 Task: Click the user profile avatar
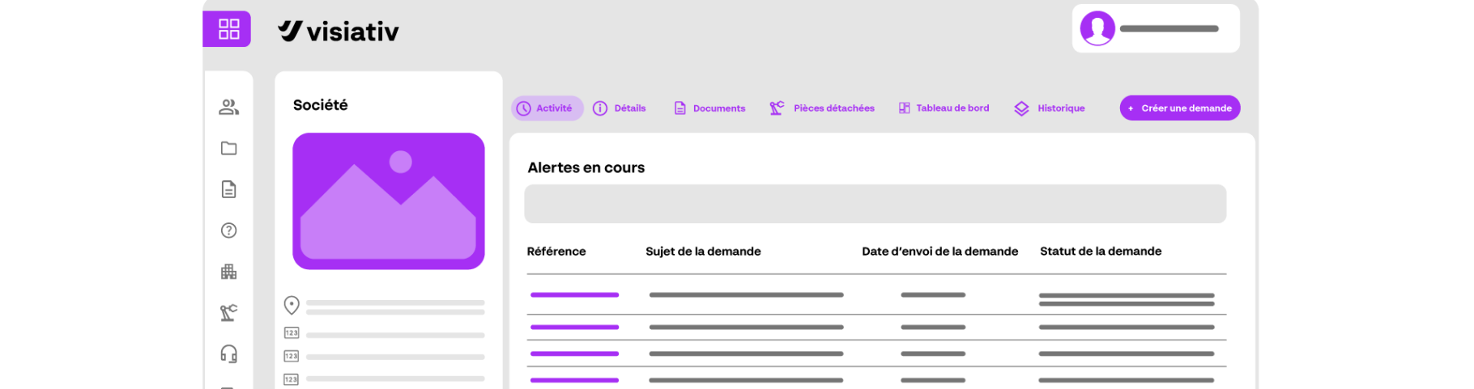1097,28
